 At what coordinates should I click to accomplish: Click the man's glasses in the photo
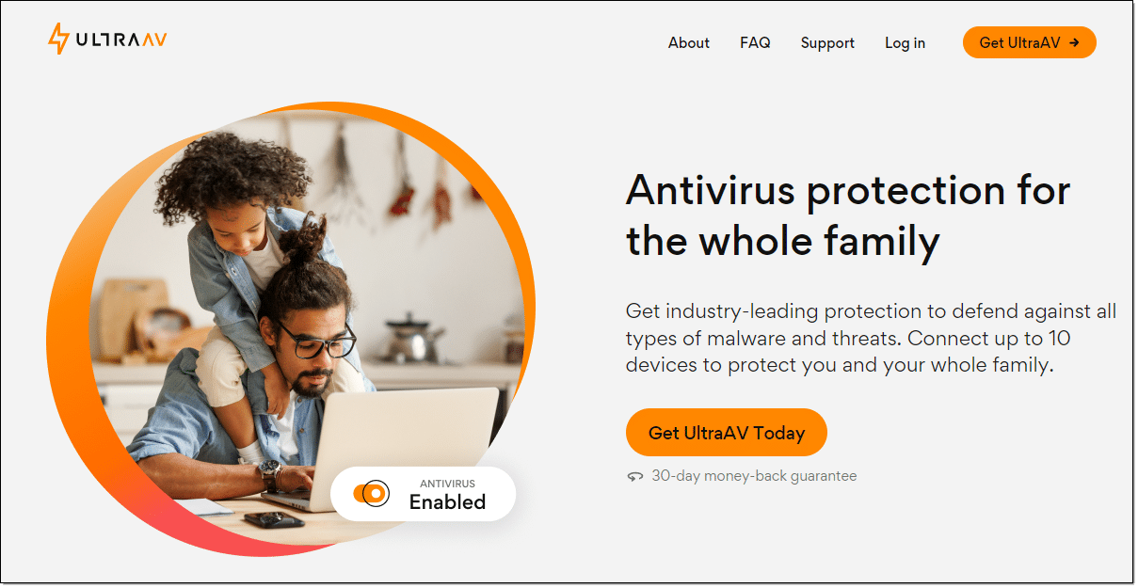(315, 339)
